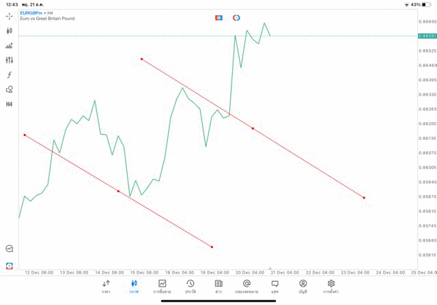Select the upper red trendline's middle anchor point
The image size is (437, 305).
[253, 128]
